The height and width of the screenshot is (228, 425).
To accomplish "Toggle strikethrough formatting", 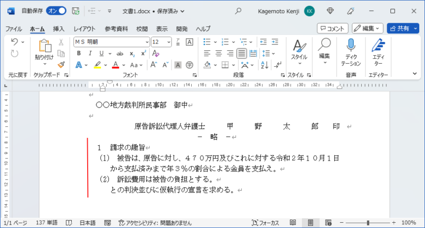I will 120,54.
